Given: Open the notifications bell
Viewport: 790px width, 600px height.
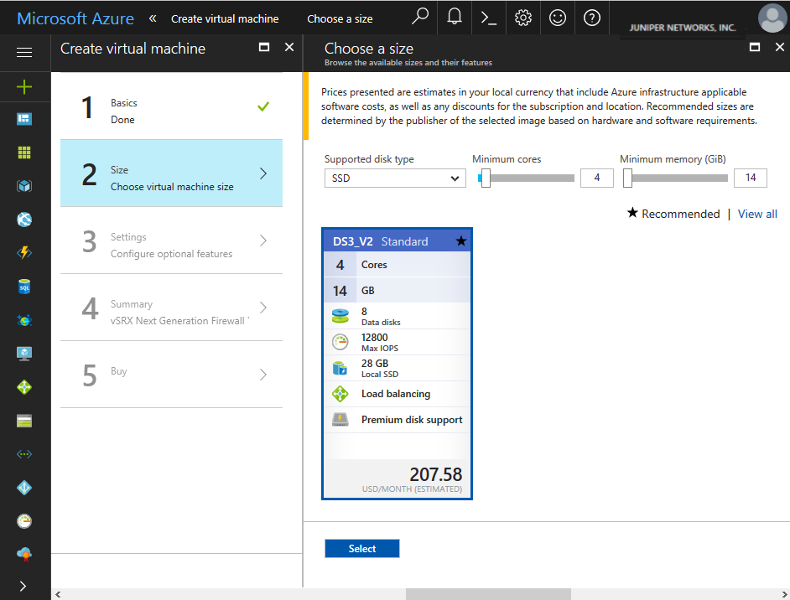Looking at the screenshot, I should tap(455, 18).
